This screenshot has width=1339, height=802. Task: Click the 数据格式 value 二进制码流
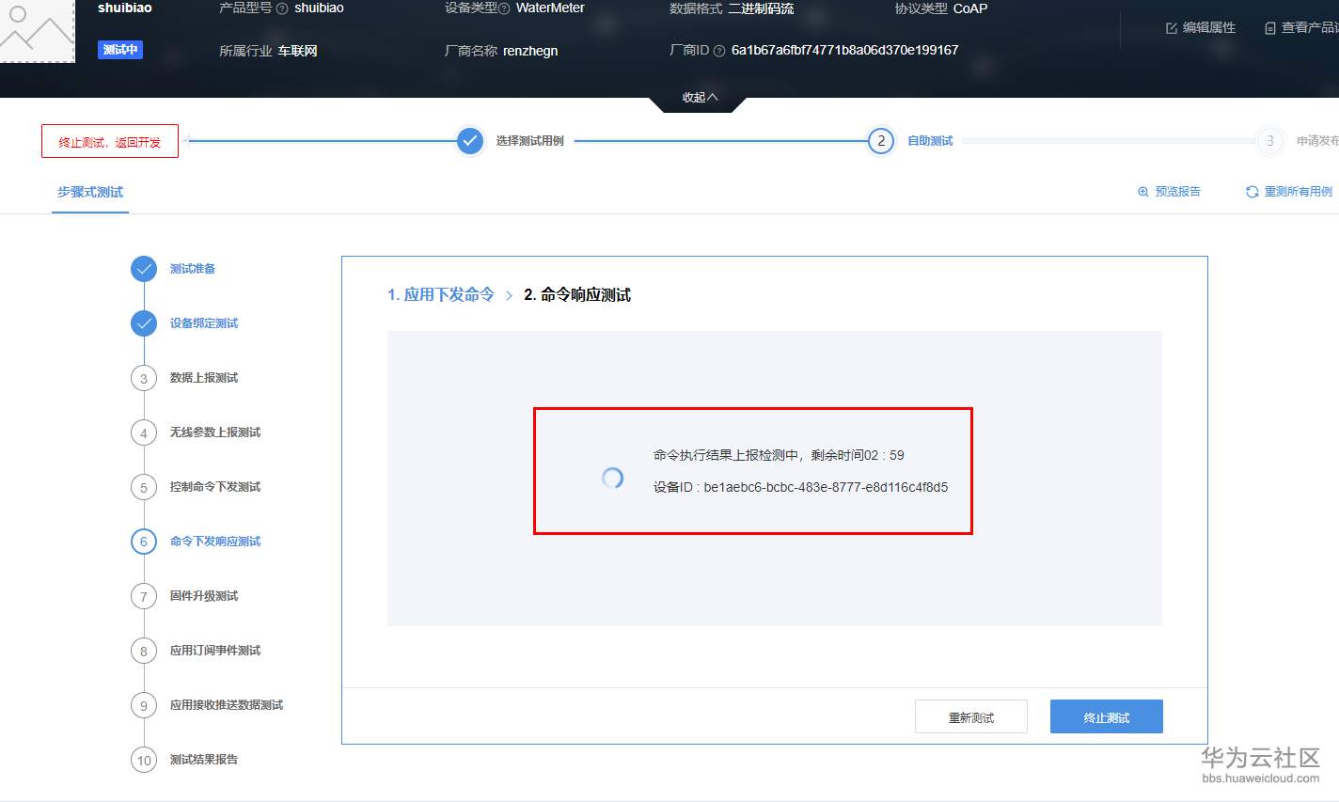761,8
